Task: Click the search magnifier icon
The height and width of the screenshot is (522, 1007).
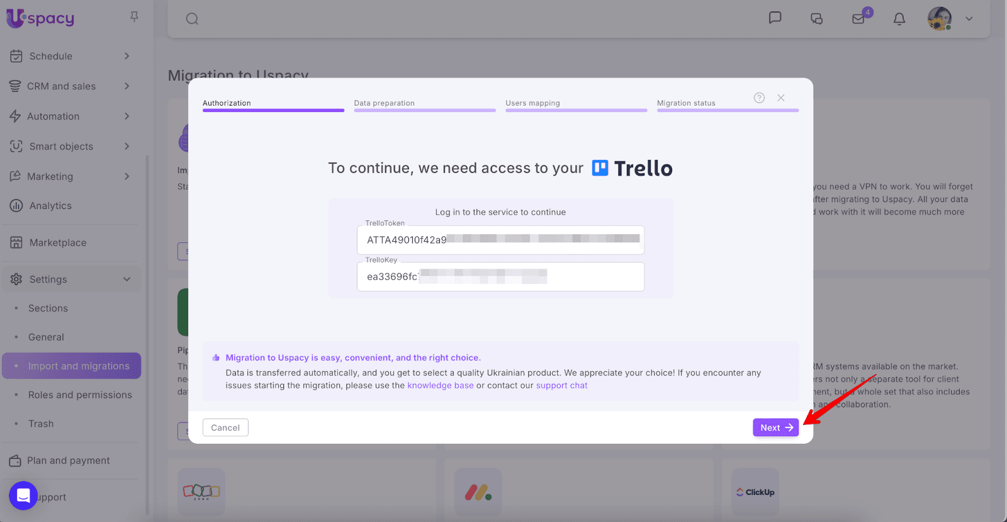Action: point(192,19)
